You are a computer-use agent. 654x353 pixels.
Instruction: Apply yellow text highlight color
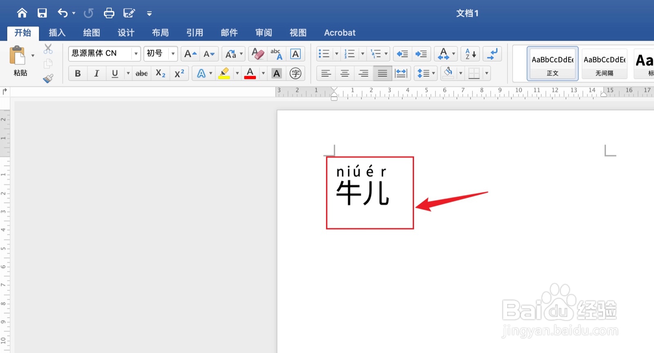click(224, 74)
